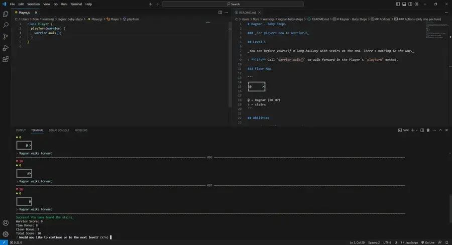Click the '# Ragnar - Baby Steps' breadcrumb
This screenshot has height=245, width=452.
350,19
